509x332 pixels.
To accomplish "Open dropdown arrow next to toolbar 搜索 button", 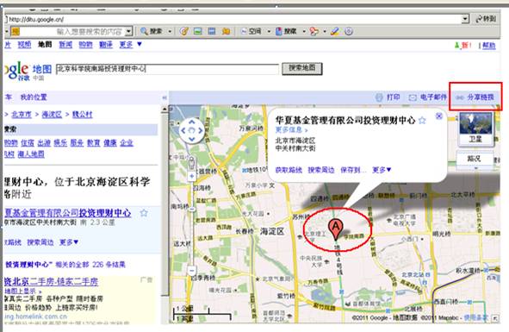I will click(170, 32).
